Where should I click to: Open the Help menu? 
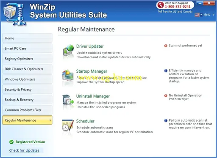207,14
